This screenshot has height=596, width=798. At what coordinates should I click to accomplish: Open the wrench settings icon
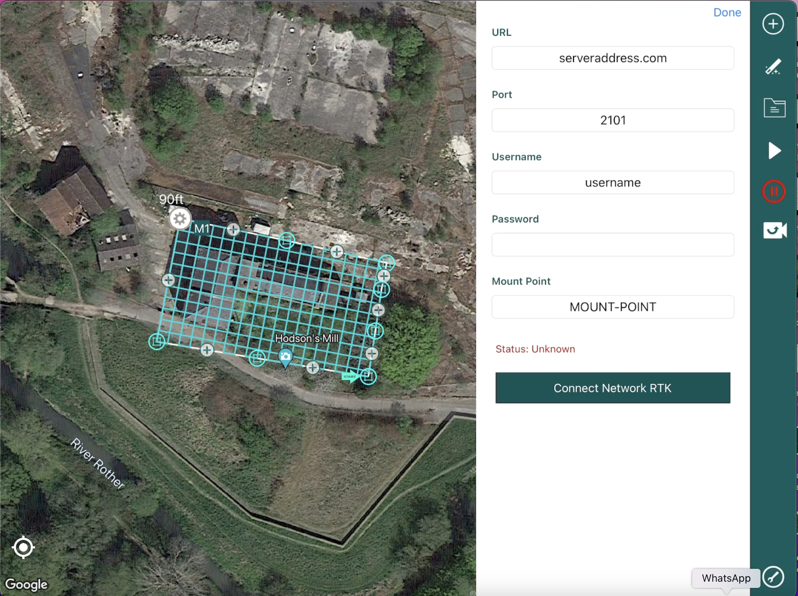click(773, 577)
